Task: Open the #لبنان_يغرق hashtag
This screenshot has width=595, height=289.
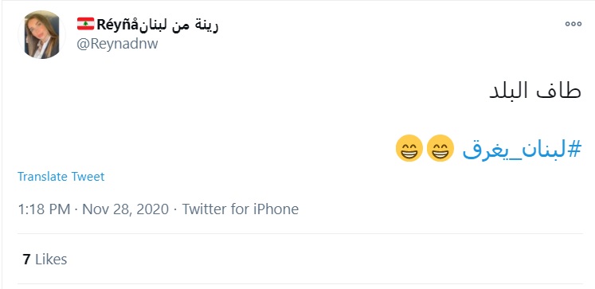Action: coord(522,149)
